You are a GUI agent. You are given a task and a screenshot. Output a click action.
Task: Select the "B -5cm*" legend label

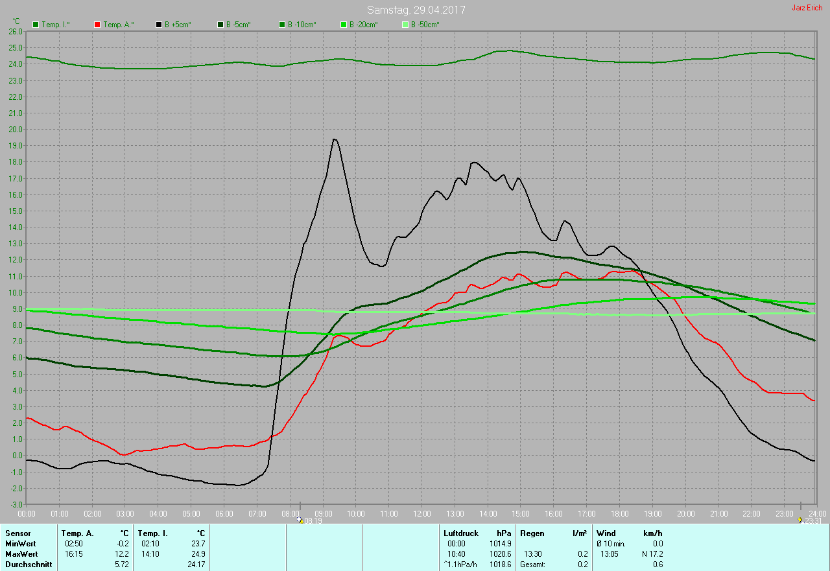click(x=239, y=25)
